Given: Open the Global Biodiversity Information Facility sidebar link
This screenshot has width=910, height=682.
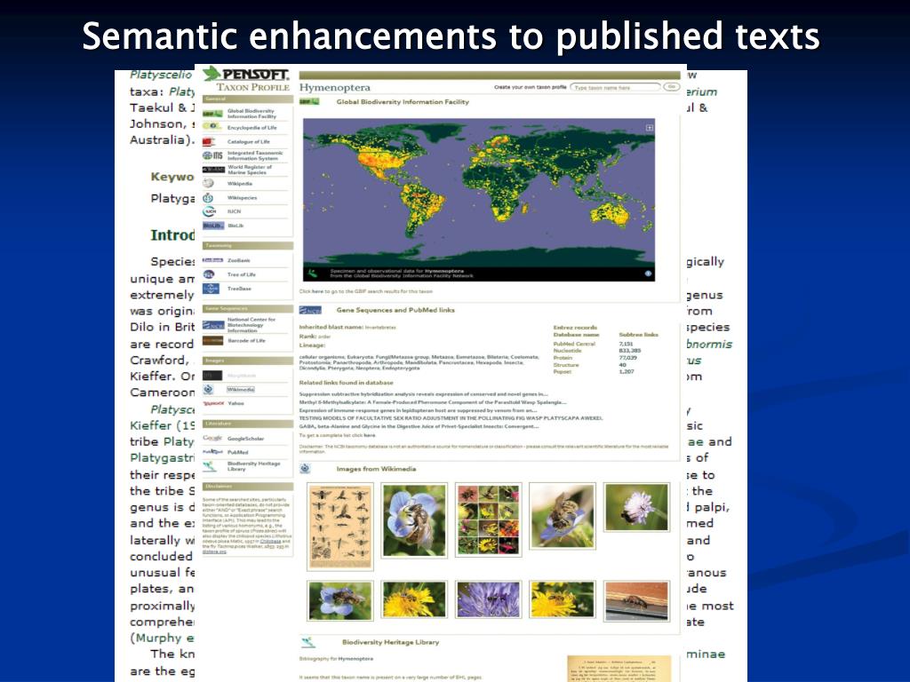Looking at the screenshot, I should [x=251, y=113].
